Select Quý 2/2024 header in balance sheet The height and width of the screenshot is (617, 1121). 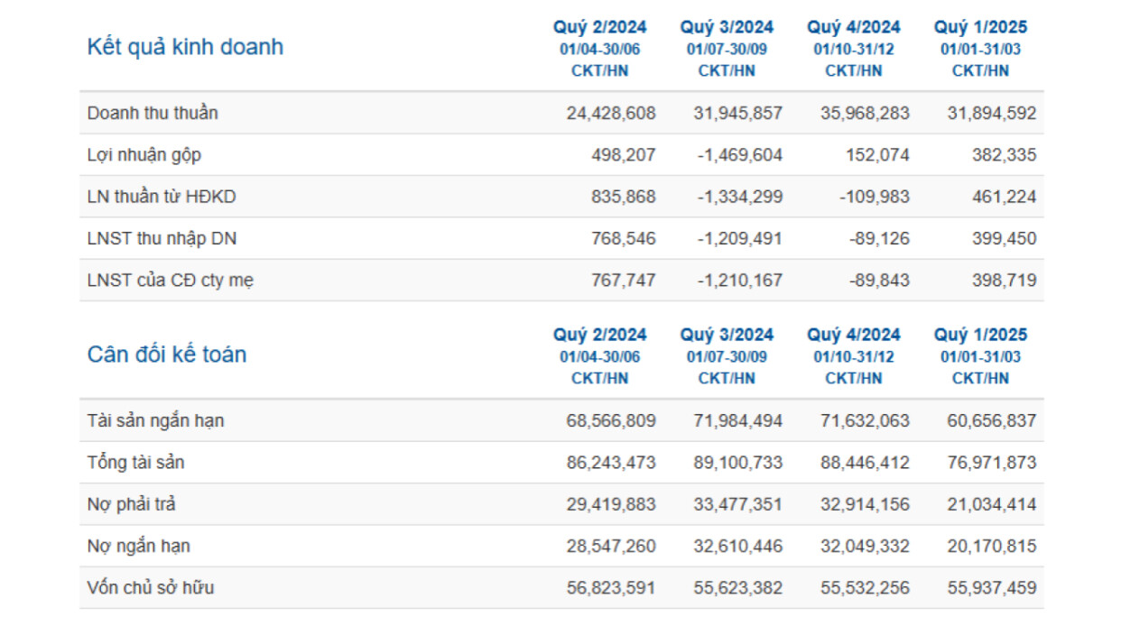(600, 336)
